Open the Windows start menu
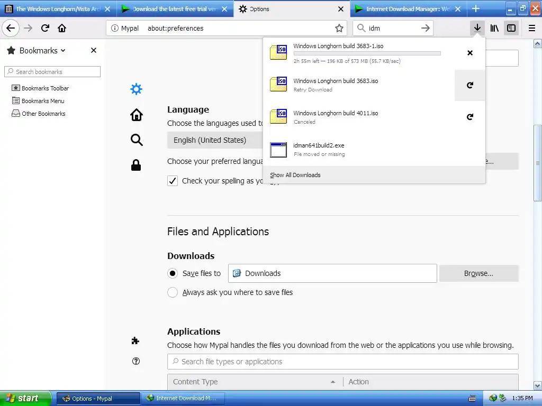Viewport: 542px width, 406px height. tap(25, 399)
